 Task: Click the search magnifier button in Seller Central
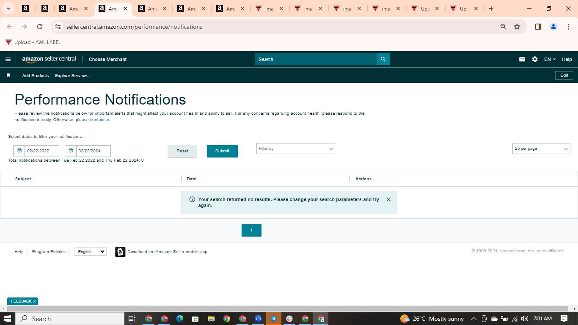(383, 59)
